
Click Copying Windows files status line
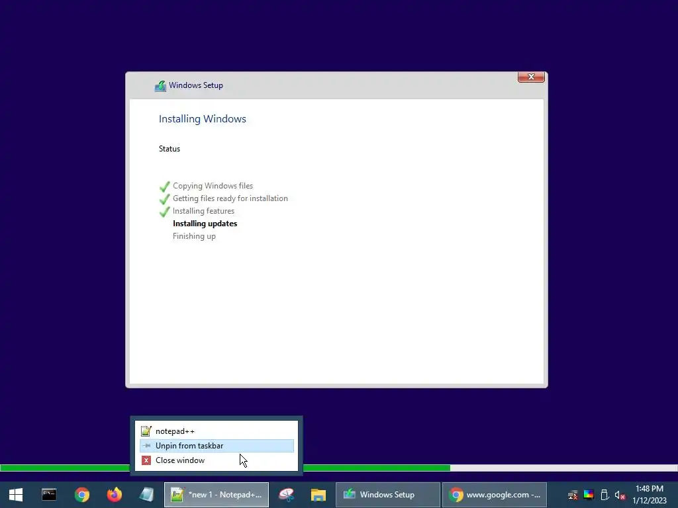pos(213,186)
